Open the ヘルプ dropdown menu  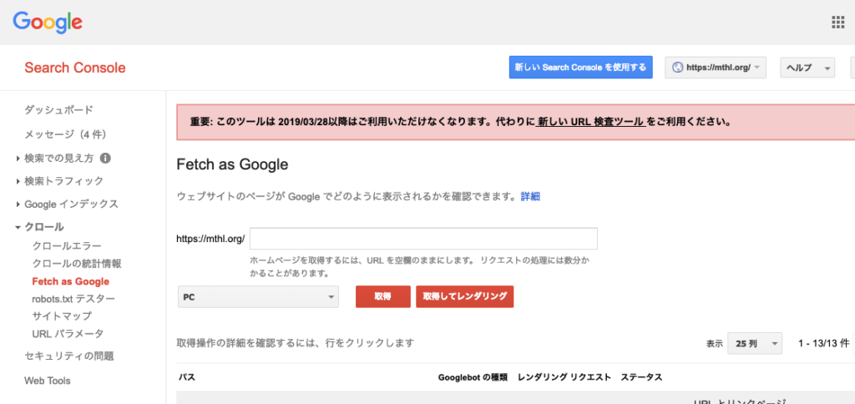tap(807, 68)
